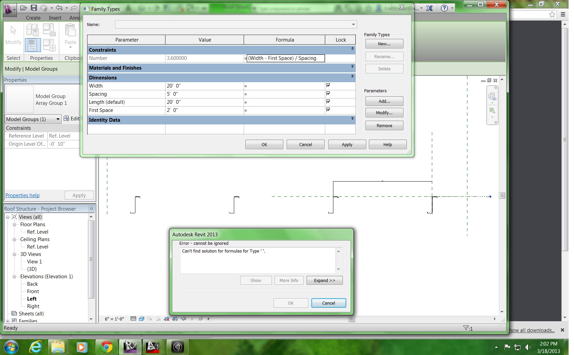The width and height of the screenshot is (574, 355).
Task: Click the Redo arrow icon
Action: click(x=74, y=8)
